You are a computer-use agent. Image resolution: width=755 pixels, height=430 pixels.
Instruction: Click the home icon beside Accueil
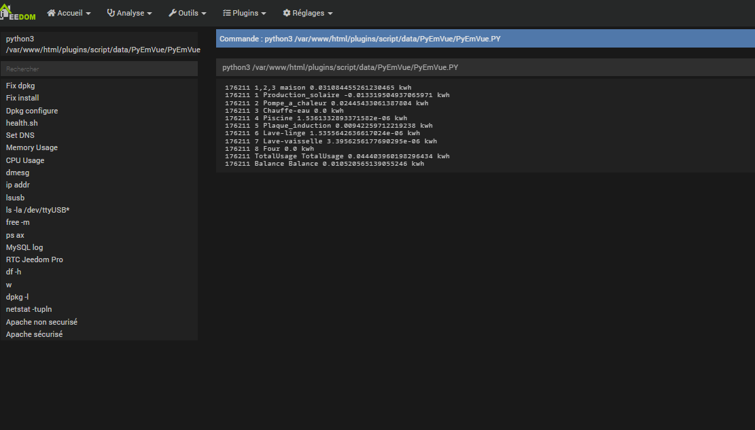(51, 13)
